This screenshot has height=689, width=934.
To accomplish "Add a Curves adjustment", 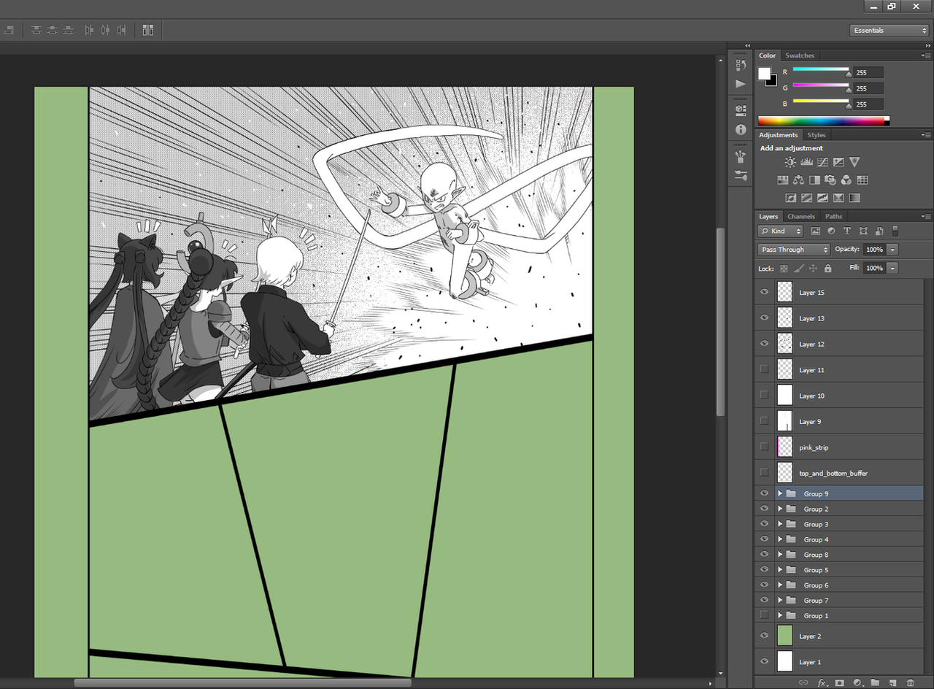I will tap(822, 162).
